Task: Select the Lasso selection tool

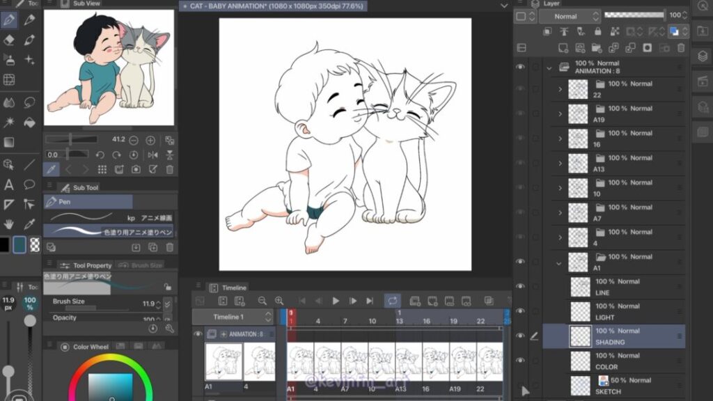Action: click(29, 102)
